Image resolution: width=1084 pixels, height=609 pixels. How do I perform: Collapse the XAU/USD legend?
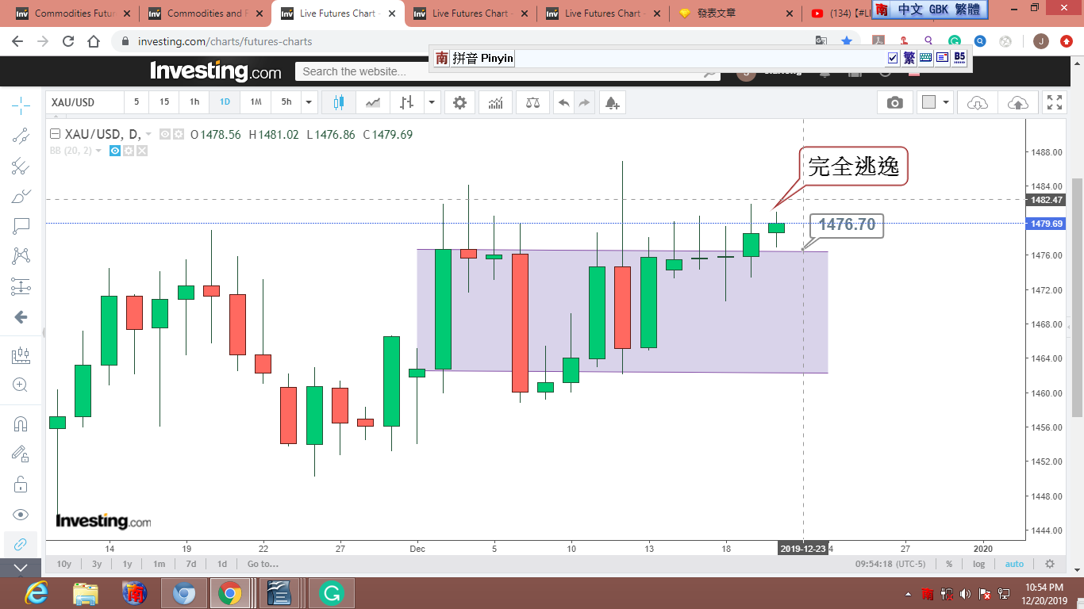pos(55,134)
